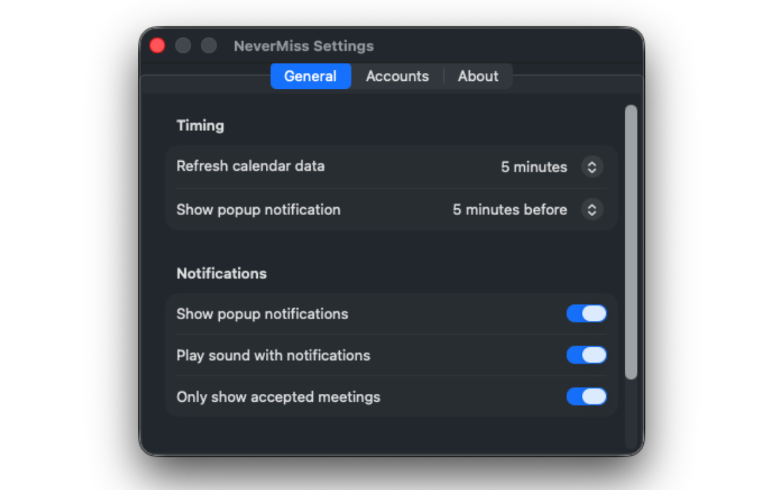This screenshot has height=490, width=784.
Task: Click the yellow minimize button
Action: coord(183,45)
